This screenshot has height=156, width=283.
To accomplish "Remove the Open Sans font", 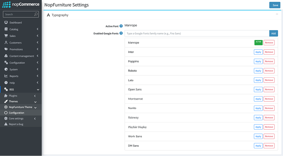I will coord(269,89).
